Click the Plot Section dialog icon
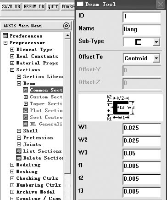Image resolution: width=167 pixels, height=200 pixels. 26,110
